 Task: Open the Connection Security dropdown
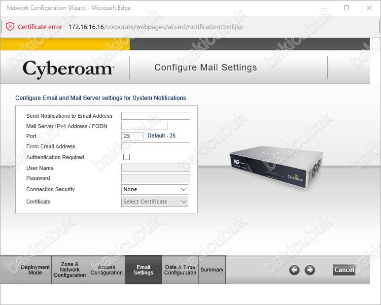click(x=155, y=189)
